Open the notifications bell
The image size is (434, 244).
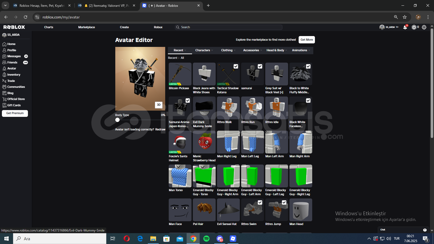[405, 27]
